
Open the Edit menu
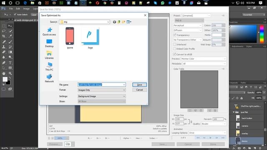click(18, 8)
